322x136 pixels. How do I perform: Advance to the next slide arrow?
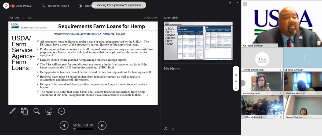102,125
